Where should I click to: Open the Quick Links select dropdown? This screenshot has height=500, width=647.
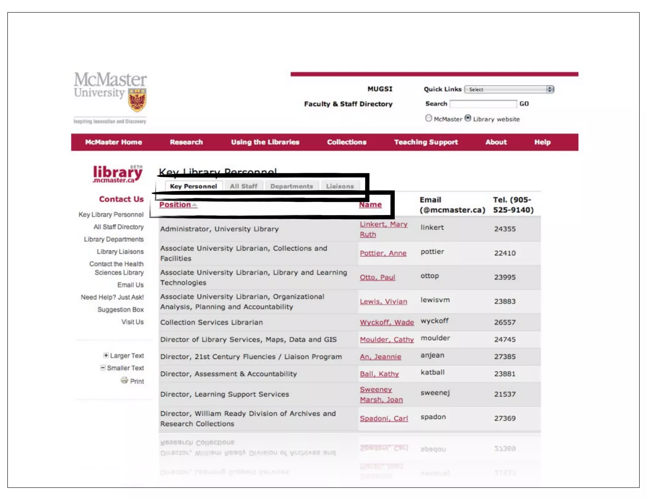[509, 89]
